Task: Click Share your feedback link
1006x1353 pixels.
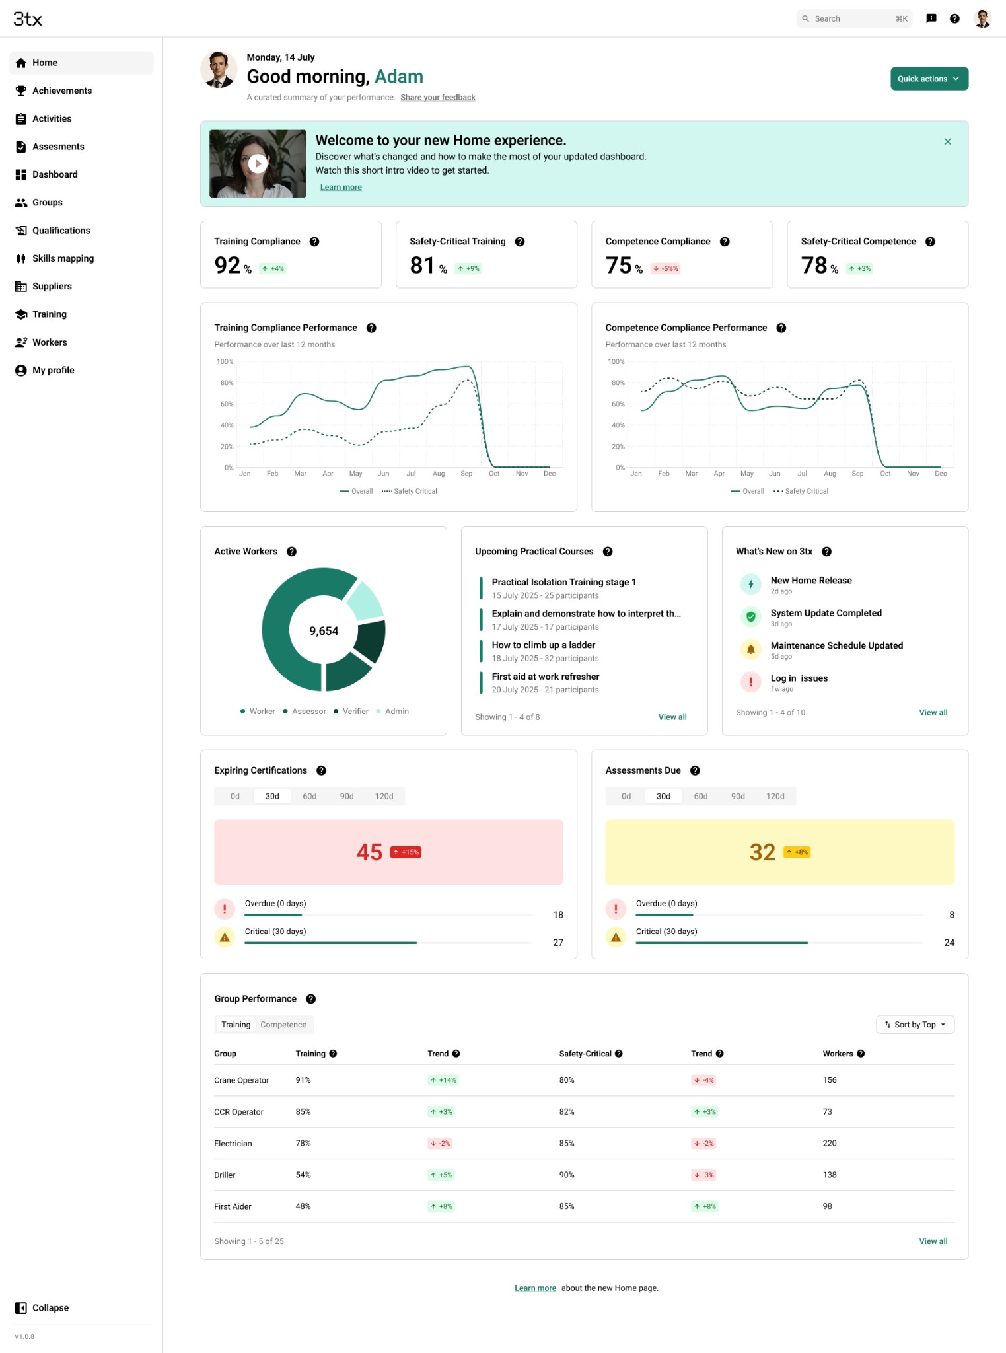Action: (437, 98)
